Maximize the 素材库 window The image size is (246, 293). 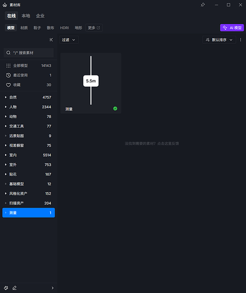click(x=228, y=5)
